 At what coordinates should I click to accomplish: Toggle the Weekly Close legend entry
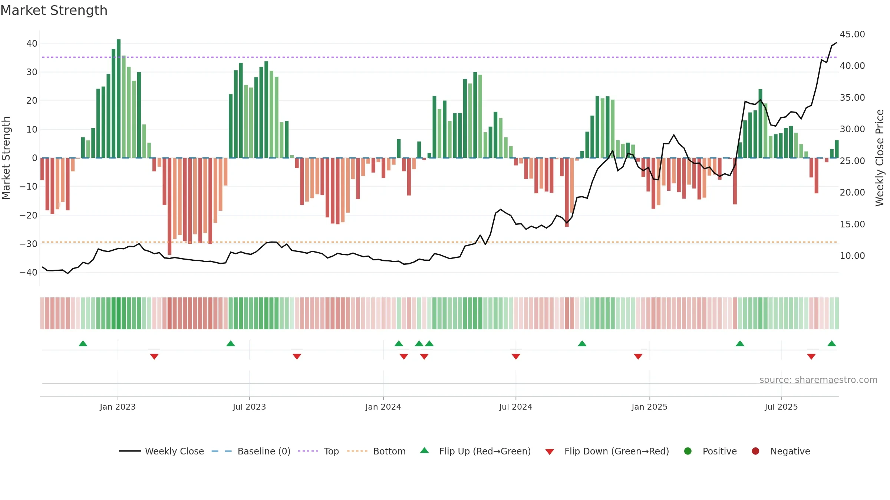(x=161, y=451)
